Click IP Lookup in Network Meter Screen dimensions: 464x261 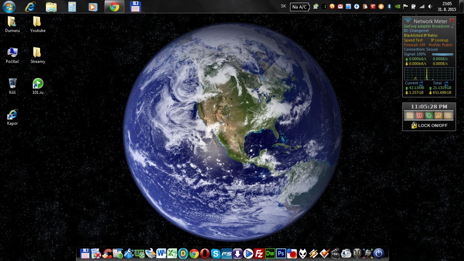click(x=440, y=40)
